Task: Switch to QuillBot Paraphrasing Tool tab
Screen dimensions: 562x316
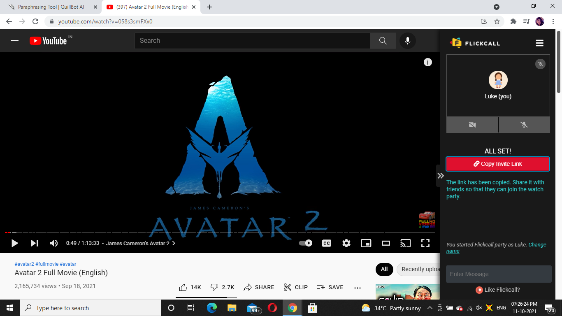Action: tap(51, 7)
